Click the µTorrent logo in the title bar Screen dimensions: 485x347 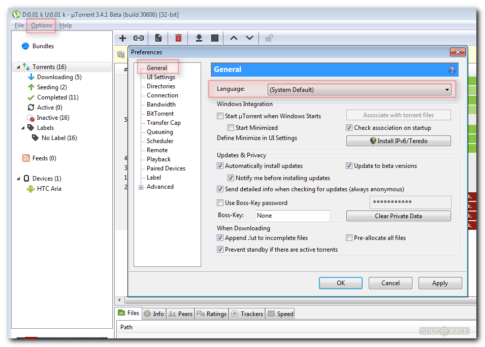16,14
